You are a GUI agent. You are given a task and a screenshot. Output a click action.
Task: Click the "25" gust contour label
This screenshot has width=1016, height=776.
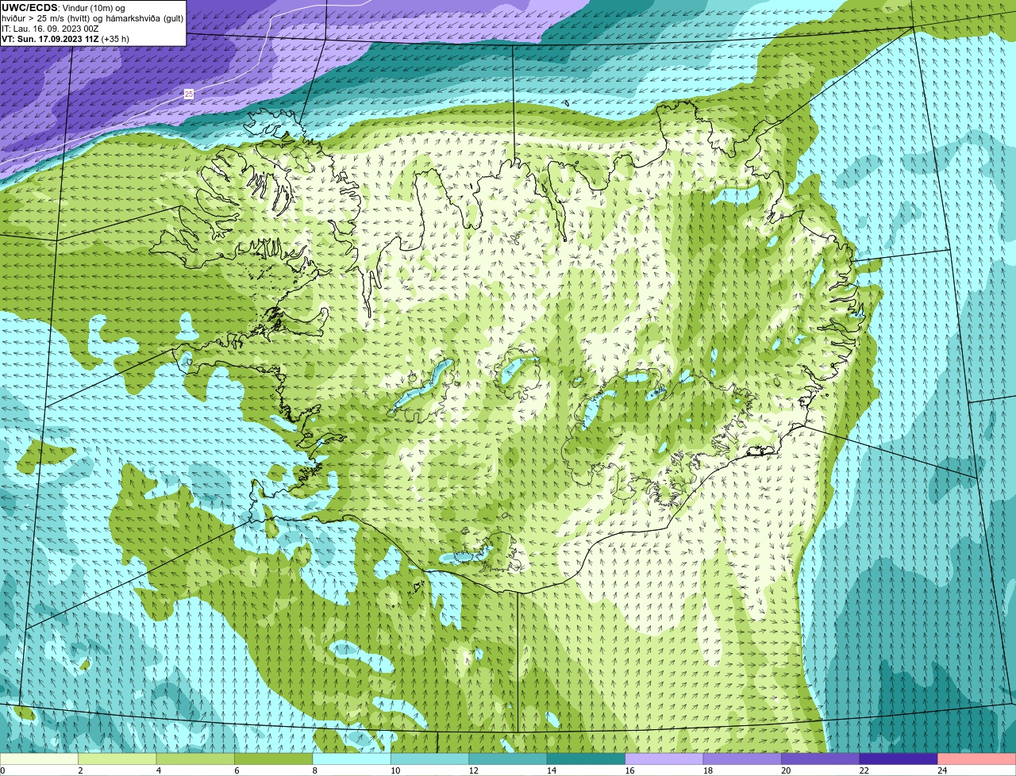189,94
